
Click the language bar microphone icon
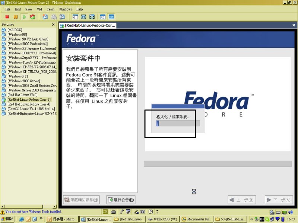[x=122, y=211]
